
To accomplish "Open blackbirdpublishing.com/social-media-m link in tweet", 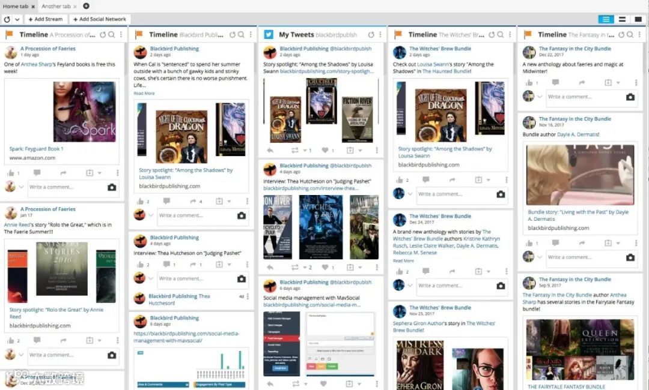I will pyautogui.click(x=312, y=305).
